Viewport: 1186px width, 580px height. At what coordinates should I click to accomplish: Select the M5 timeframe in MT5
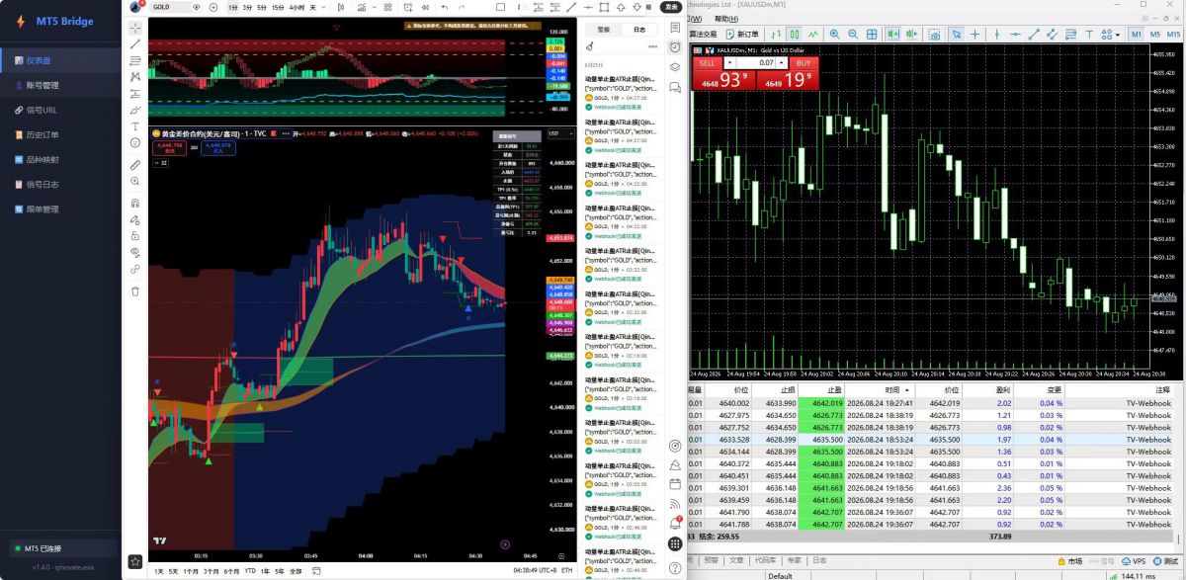click(1154, 34)
